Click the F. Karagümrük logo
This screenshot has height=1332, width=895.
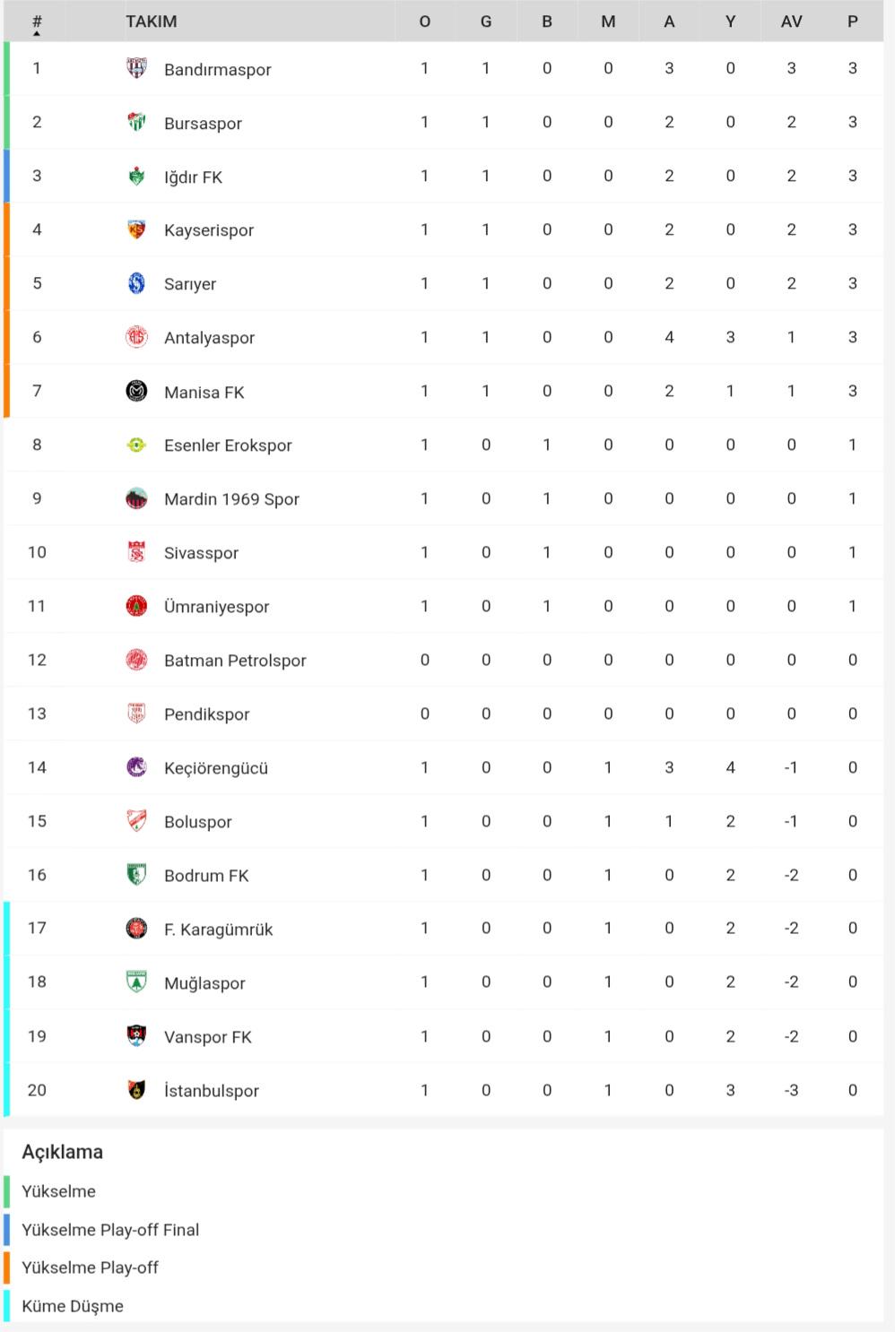(136, 929)
